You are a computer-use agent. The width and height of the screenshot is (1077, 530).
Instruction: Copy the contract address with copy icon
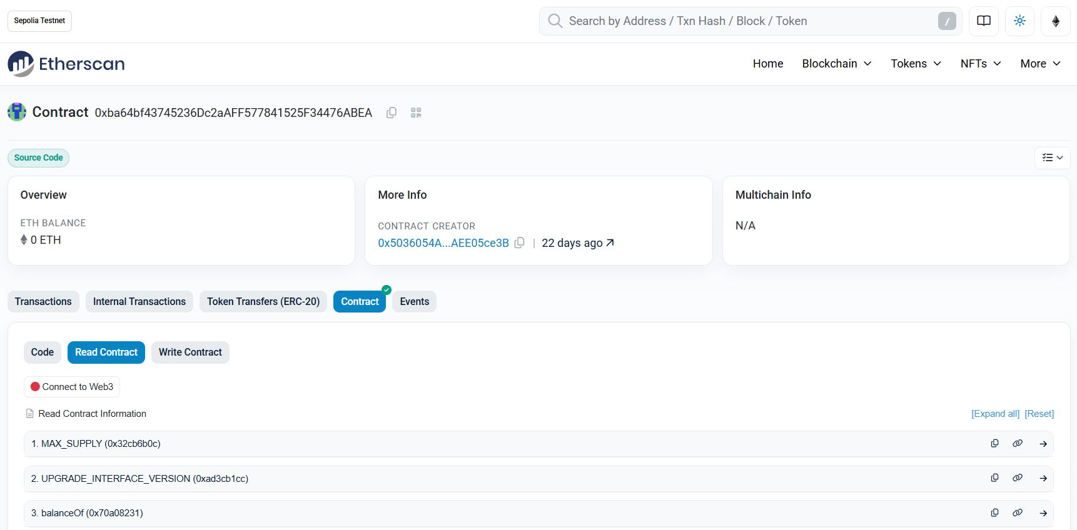tap(392, 112)
